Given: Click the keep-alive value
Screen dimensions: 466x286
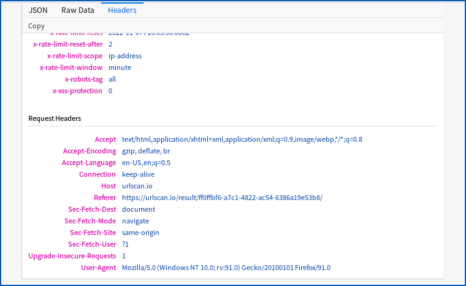Looking at the screenshot, I should tap(138, 174).
